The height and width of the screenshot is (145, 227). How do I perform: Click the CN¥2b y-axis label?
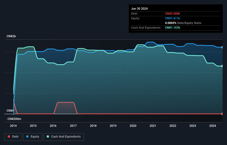click(11, 36)
